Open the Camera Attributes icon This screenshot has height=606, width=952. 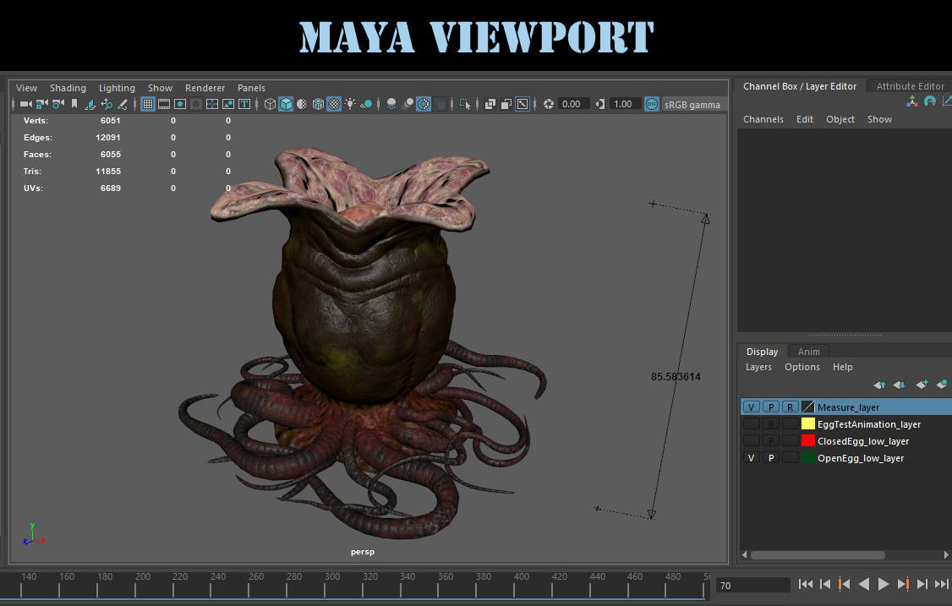coord(57,104)
